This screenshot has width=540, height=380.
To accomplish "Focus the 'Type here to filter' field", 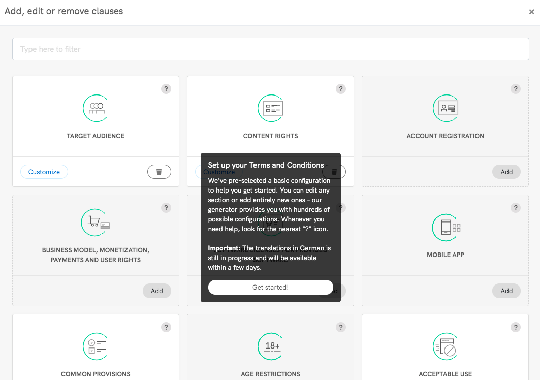I will point(270,49).
